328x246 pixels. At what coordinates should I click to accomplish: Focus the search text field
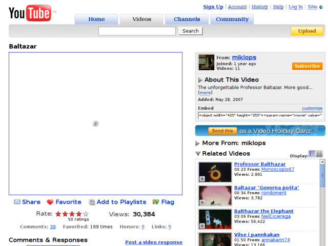pos(137,31)
